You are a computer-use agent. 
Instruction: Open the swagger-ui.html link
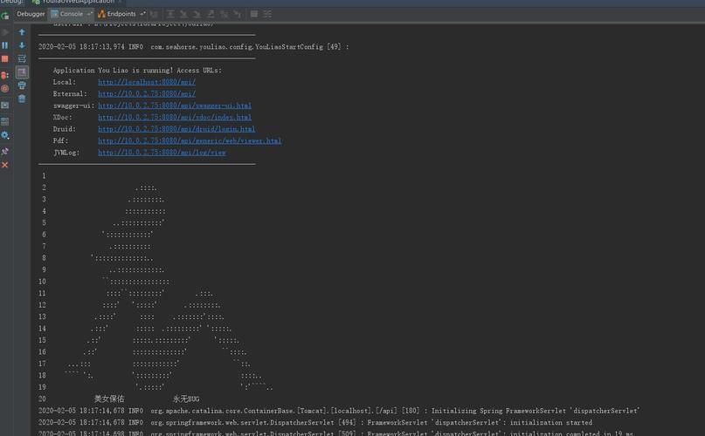tap(174, 106)
